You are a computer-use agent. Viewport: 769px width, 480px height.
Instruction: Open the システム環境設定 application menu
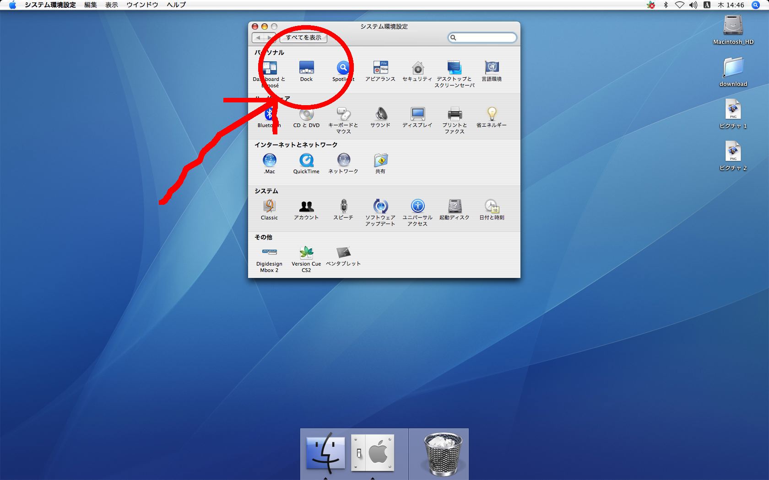coord(50,5)
